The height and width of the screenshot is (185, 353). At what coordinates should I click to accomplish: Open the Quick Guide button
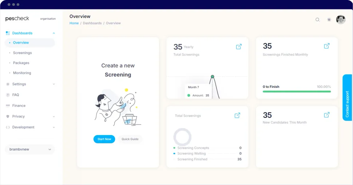[x=130, y=139]
